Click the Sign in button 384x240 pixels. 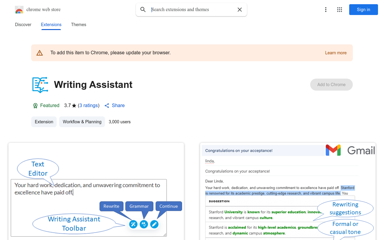click(x=364, y=10)
